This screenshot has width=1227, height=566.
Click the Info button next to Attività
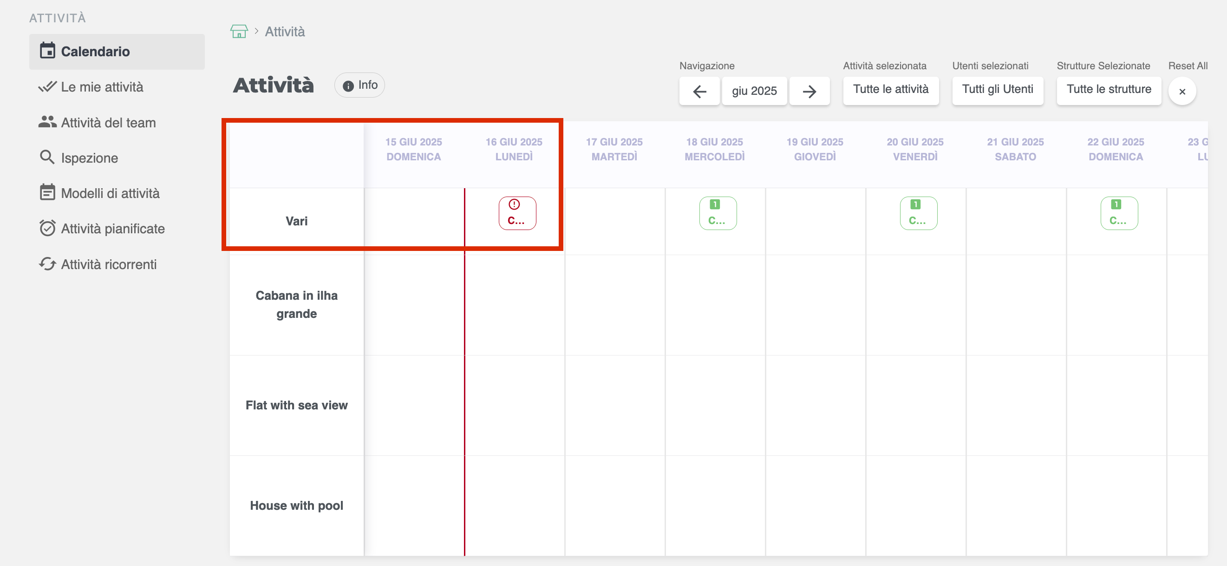[x=359, y=86]
